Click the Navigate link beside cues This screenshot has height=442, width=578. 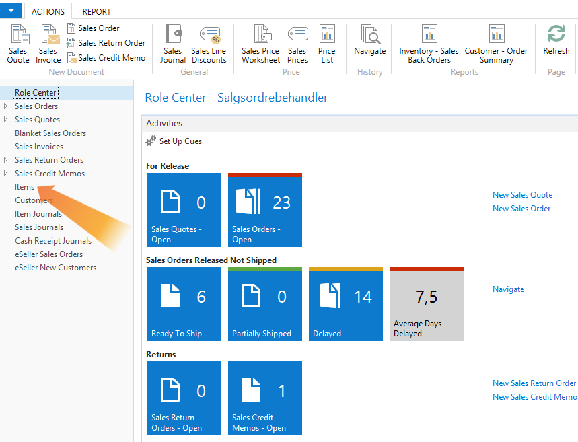(x=508, y=289)
